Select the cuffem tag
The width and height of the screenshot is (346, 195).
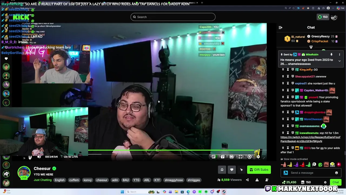[74, 180]
